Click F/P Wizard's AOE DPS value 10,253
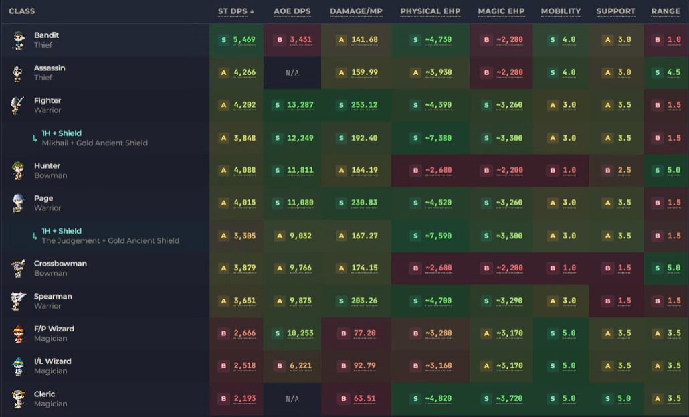689x417 pixels. [300, 333]
